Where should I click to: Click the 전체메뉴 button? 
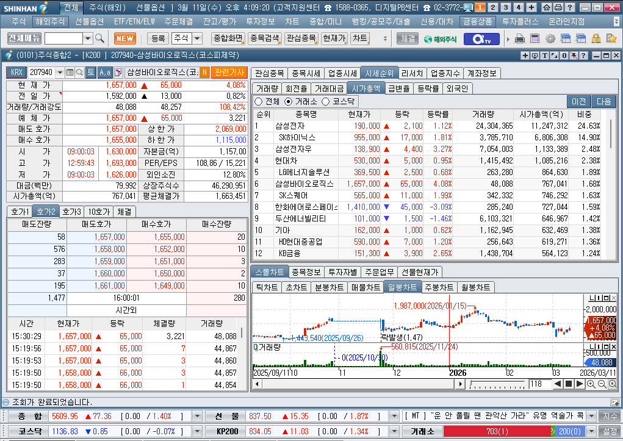(x=24, y=38)
